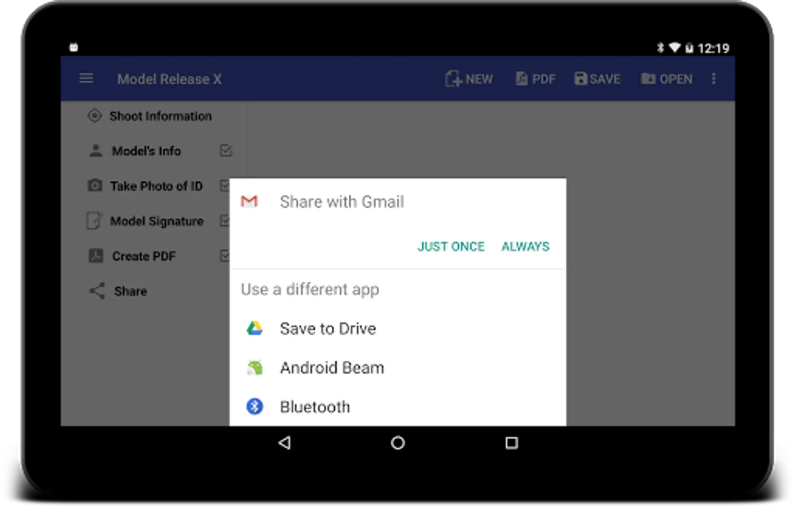Select Bluetooth sharing option
This screenshot has width=794, height=508.
398,406
